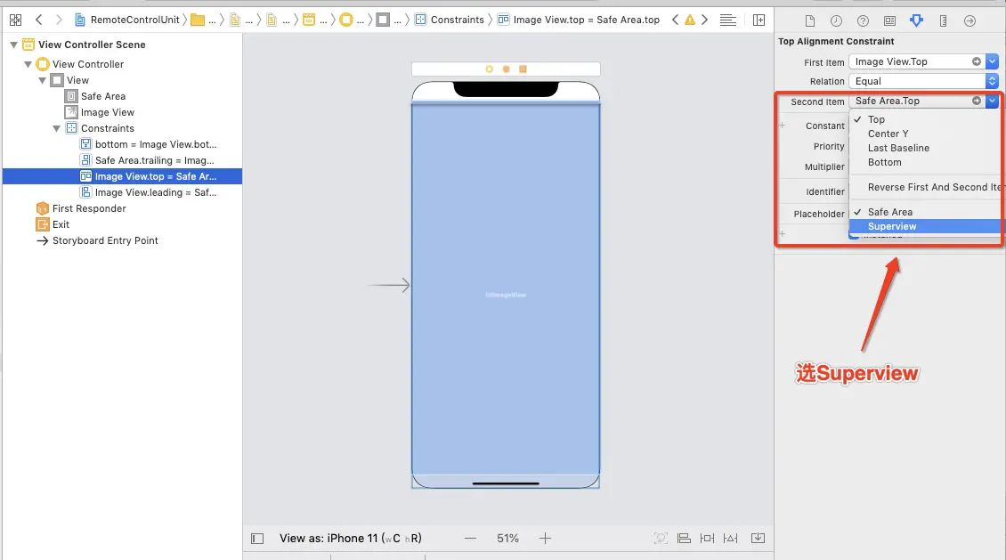1006x560 pixels.
Task: Select Image View in outline
Action: point(107,112)
